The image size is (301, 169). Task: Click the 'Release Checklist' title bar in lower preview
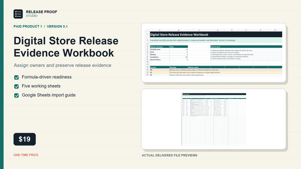214,94
